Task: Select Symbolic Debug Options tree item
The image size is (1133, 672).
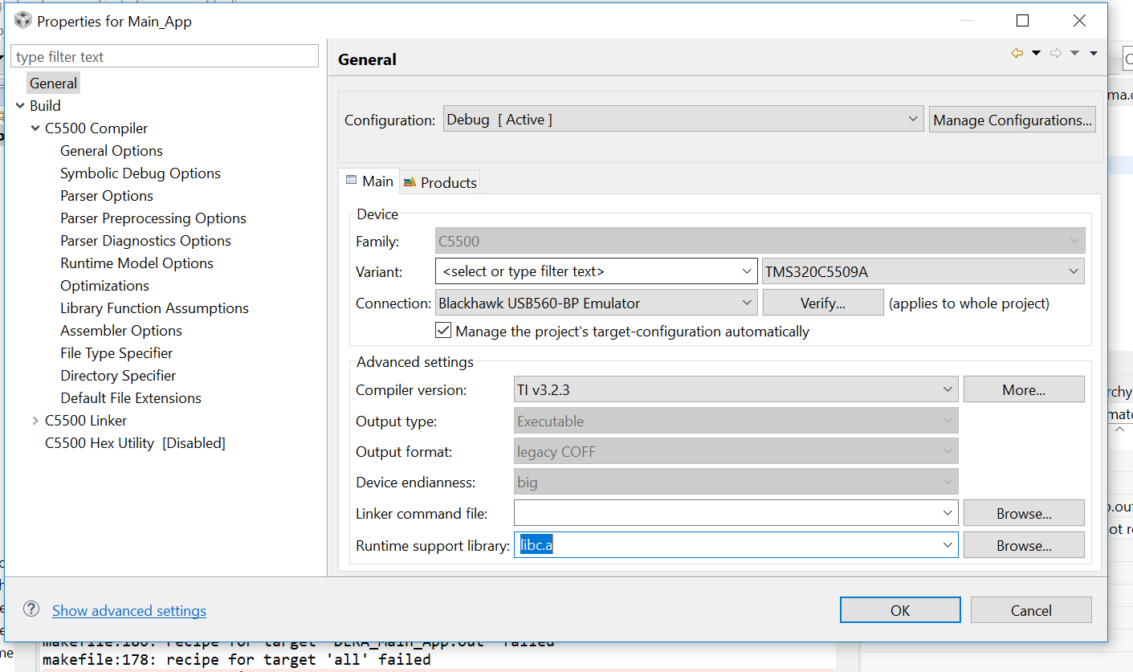Action: tap(141, 173)
